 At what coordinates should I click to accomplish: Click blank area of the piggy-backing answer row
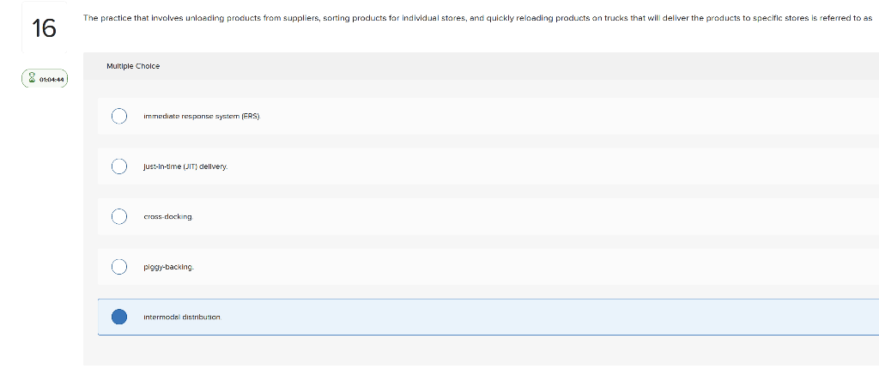pyautogui.click(x=532, y=267)
